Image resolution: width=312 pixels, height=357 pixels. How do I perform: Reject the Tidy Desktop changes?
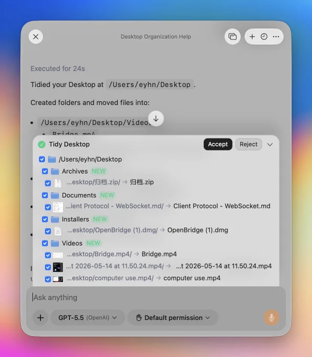click(x=249, y=144)
